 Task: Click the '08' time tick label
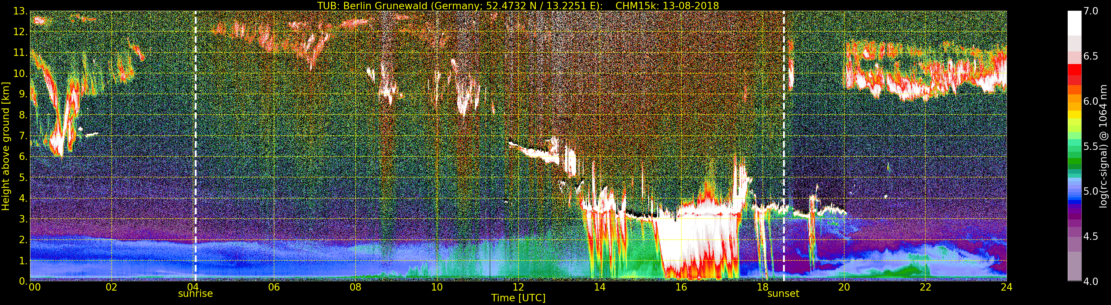click(355, 287)
